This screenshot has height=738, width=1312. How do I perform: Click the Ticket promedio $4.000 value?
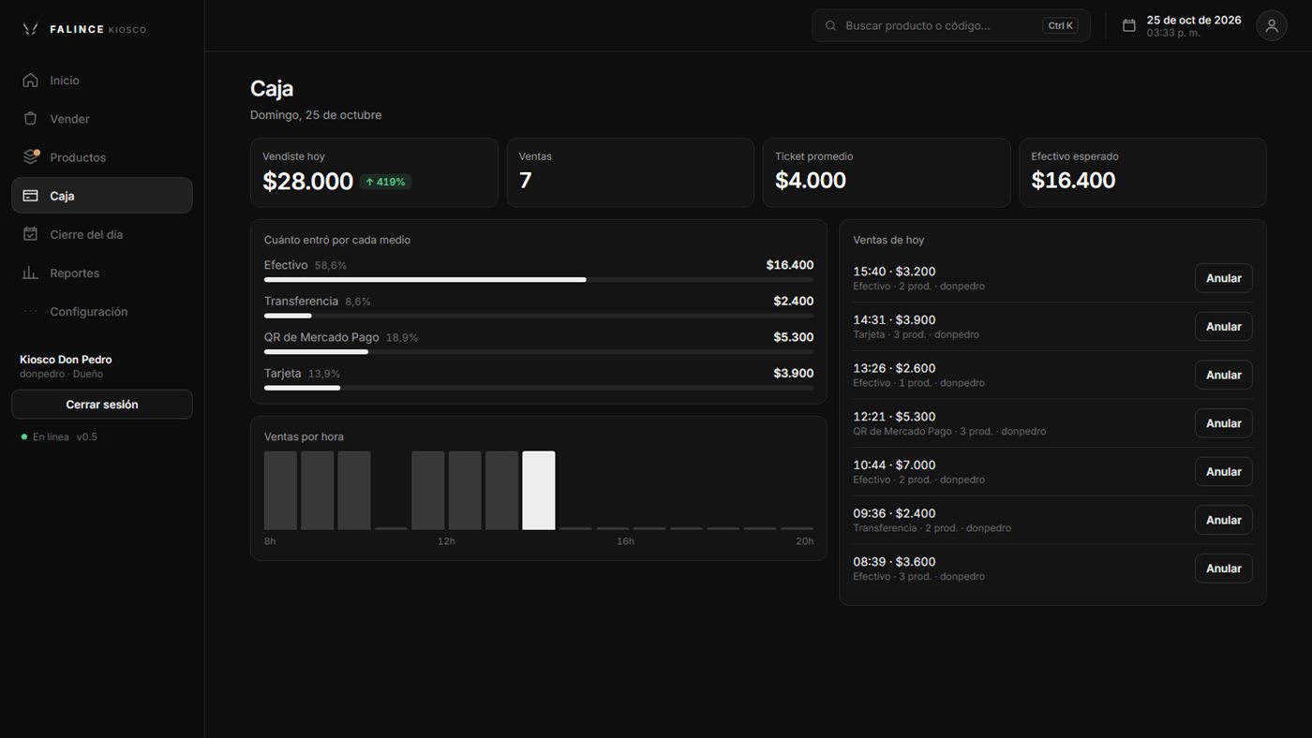(x=811, y=181)
